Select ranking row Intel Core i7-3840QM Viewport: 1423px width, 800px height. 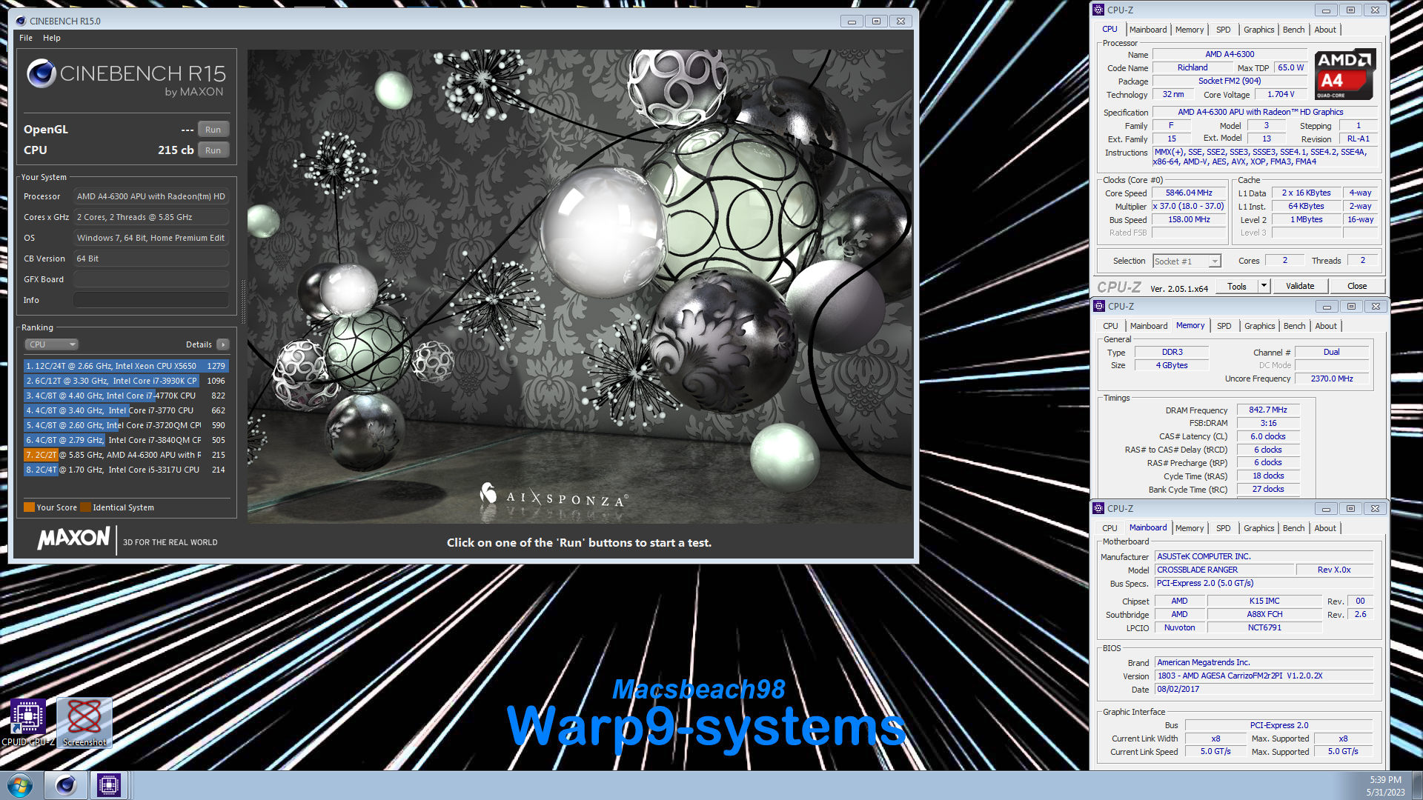[126, 440]
